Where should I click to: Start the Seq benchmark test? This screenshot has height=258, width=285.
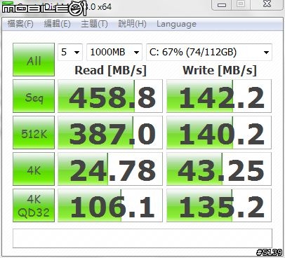click(x=34, y=96)
